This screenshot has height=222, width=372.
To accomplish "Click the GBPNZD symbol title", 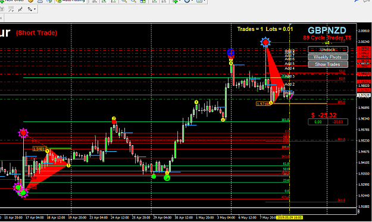I will (327, 30).
